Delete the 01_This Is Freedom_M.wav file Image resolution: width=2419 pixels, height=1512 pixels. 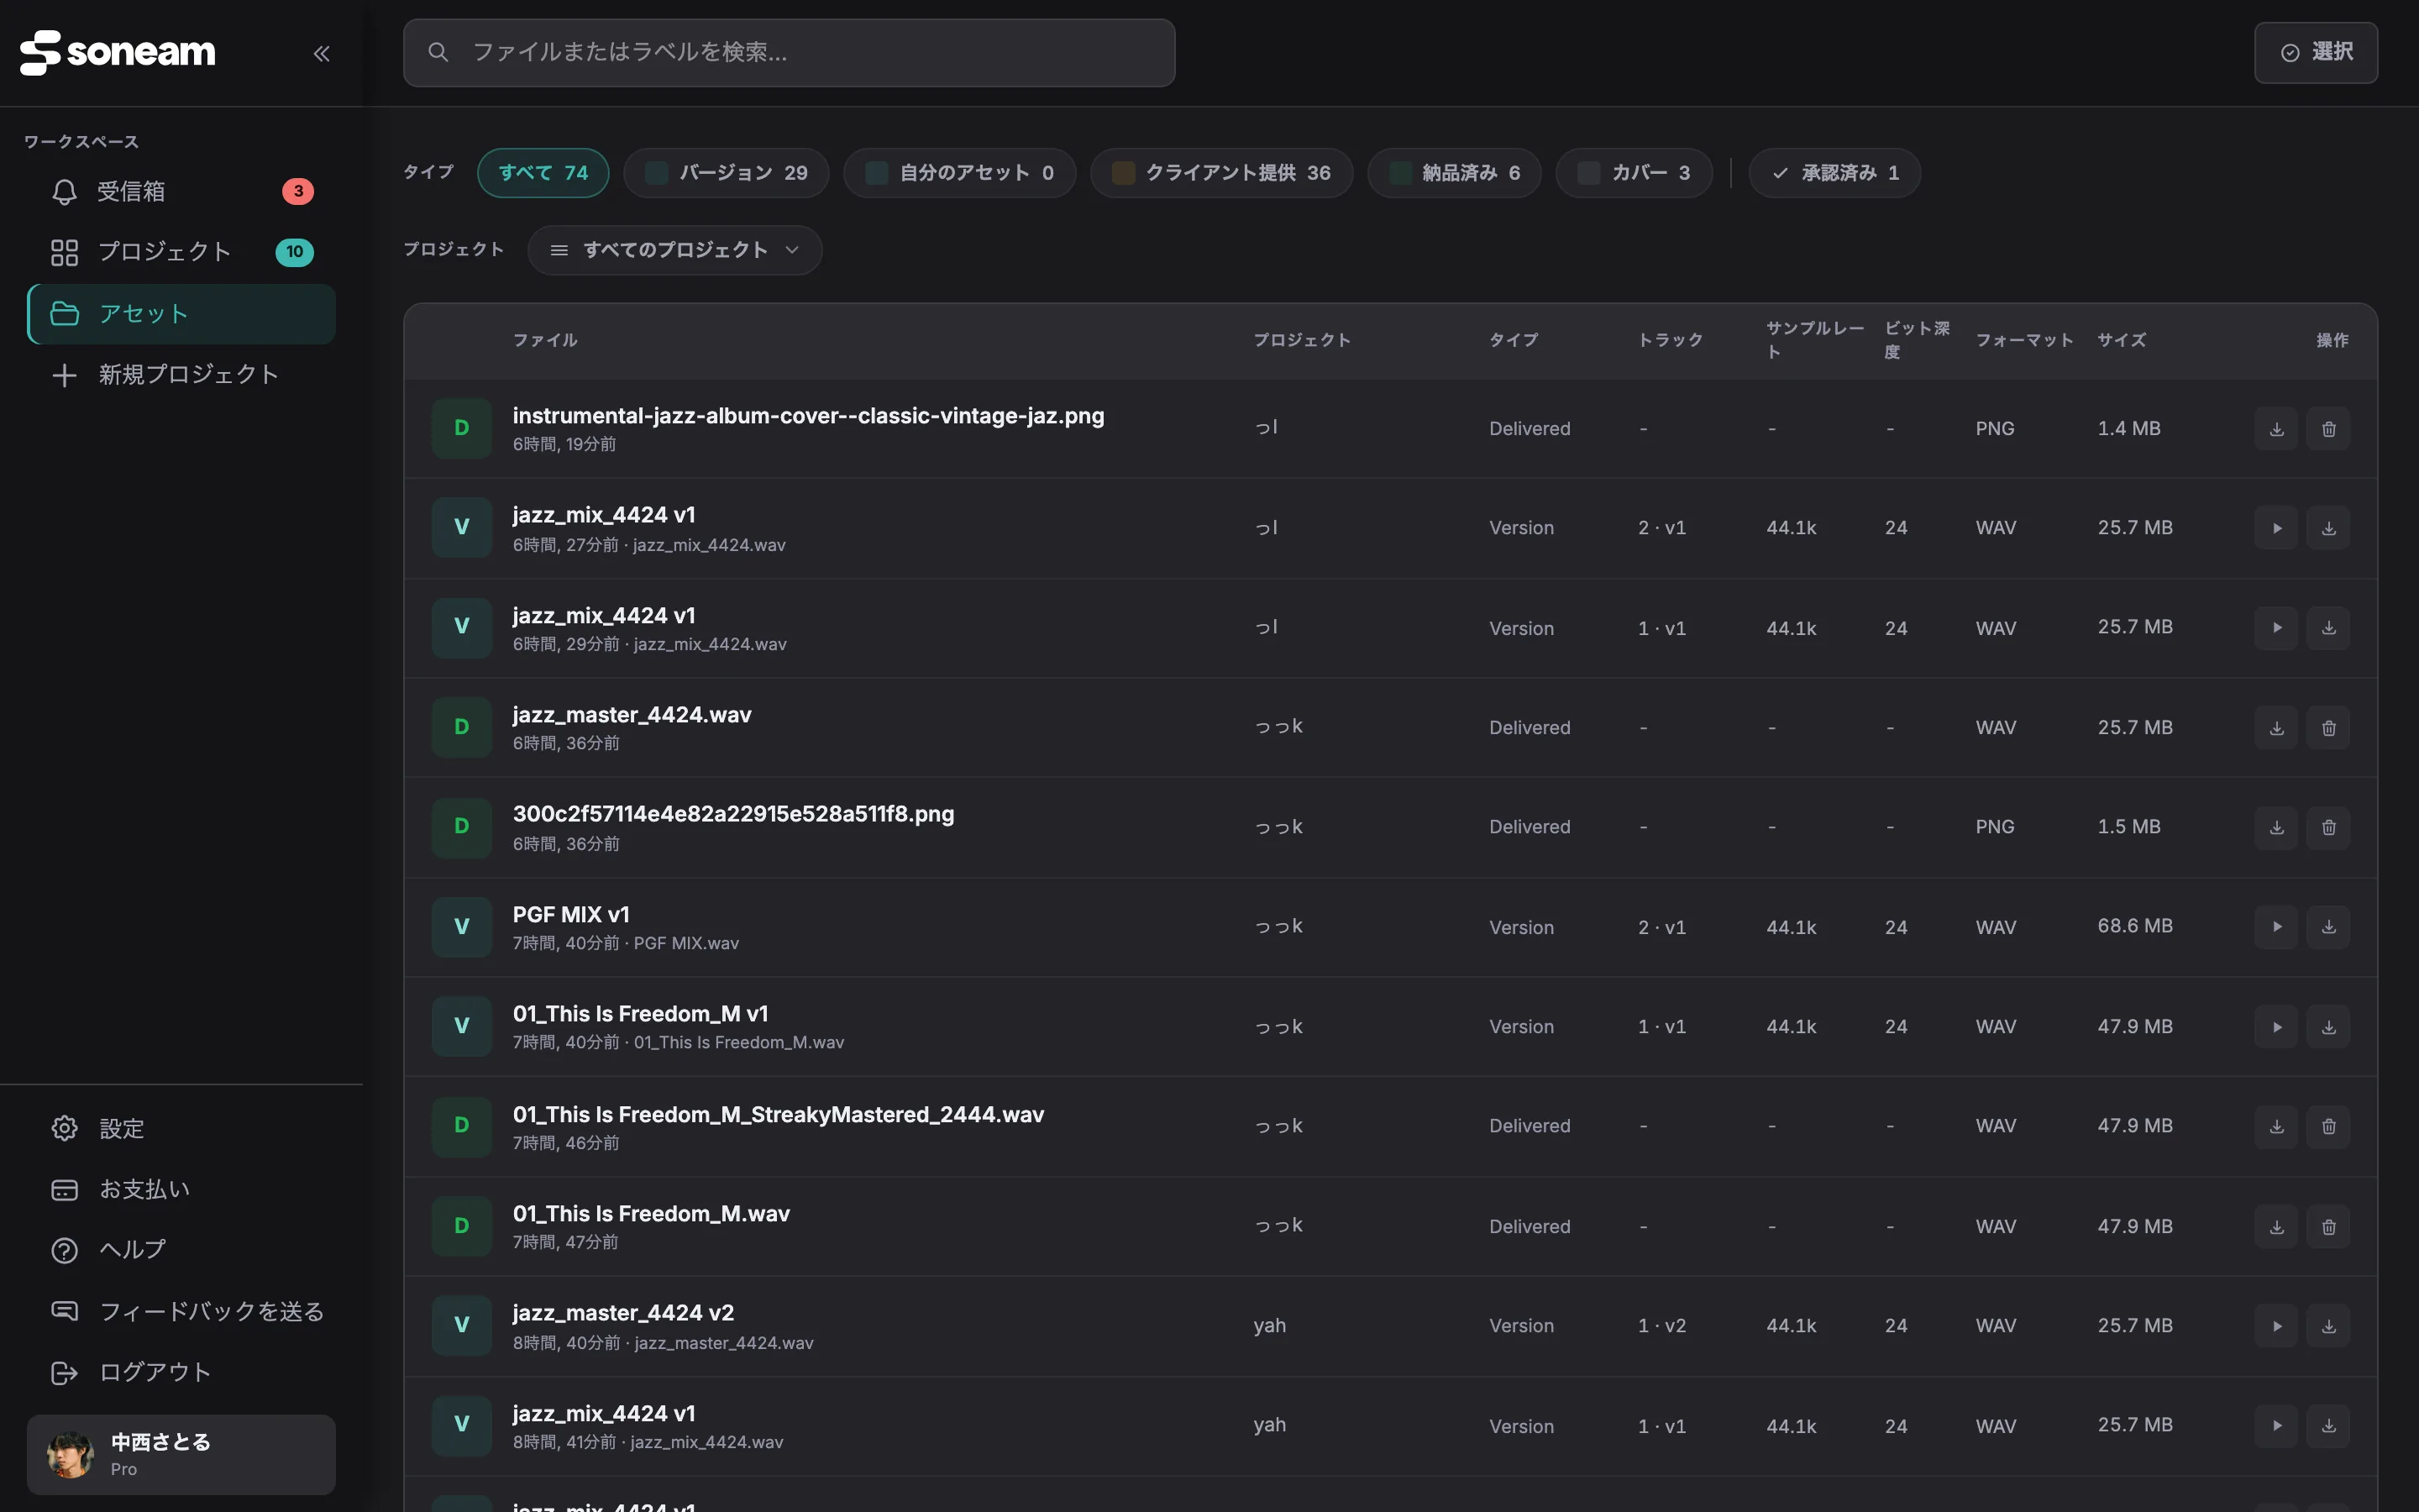(x=2328, y=1226)
